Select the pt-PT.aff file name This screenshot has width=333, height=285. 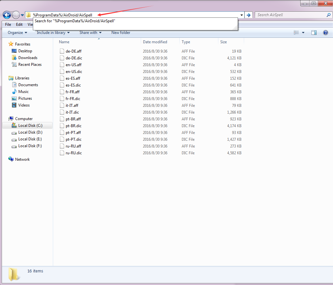pos(73,133)
